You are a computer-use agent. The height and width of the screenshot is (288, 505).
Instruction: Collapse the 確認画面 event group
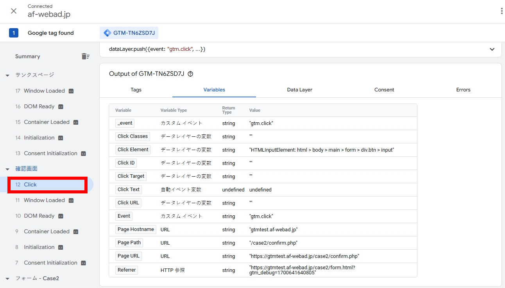click(x=7, y=169)
